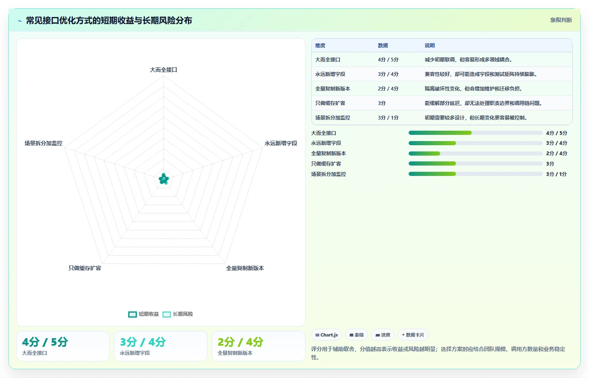Click the 进度 tag
This screenshot has height=378, width=589.
click(x=383, y=335)
